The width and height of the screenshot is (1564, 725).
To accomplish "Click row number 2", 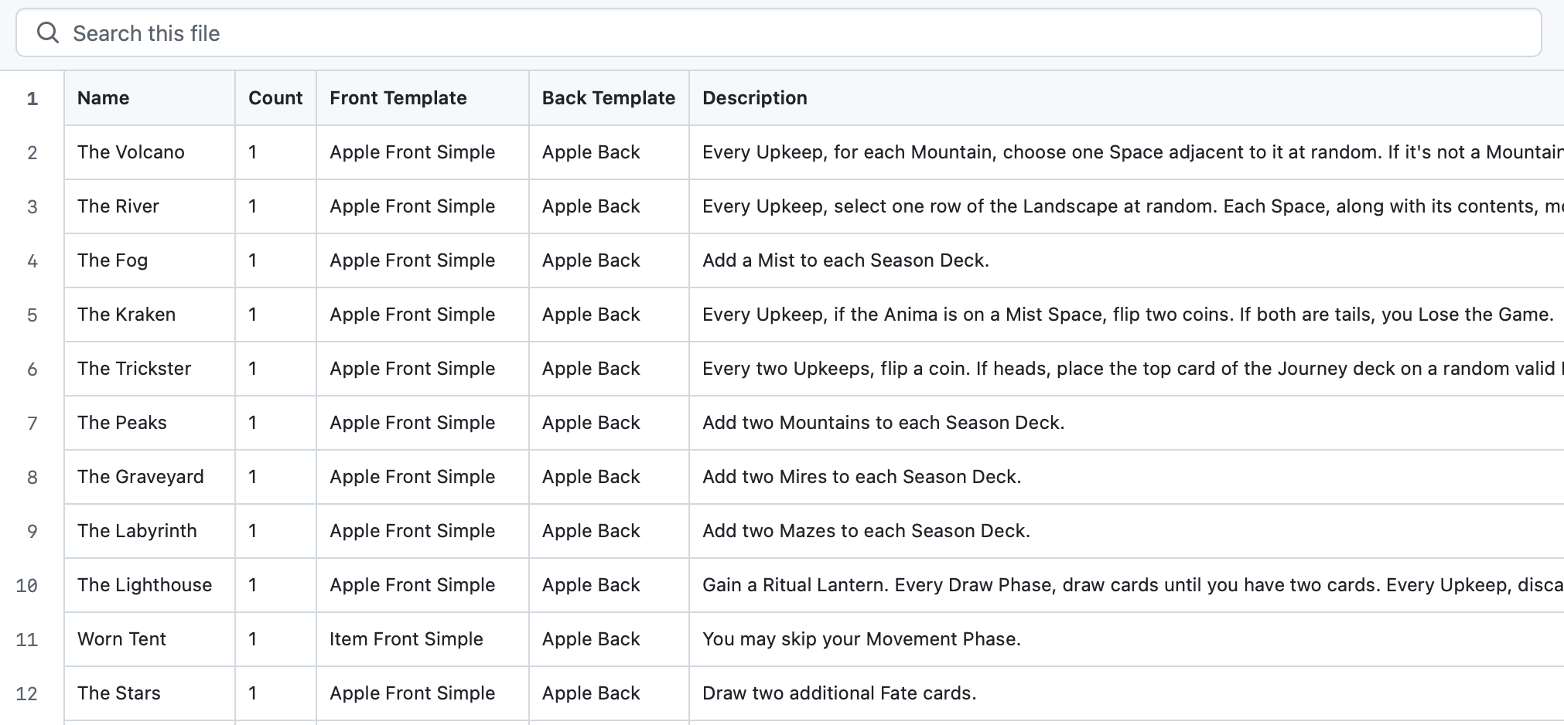I will click(x=32, y=152).
